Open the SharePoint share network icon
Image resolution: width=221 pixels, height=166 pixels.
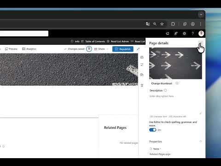pos(176,33)
